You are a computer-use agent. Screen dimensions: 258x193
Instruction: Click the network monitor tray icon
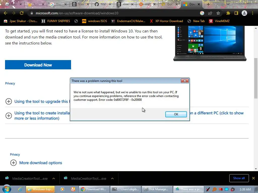tap(227, 189)
